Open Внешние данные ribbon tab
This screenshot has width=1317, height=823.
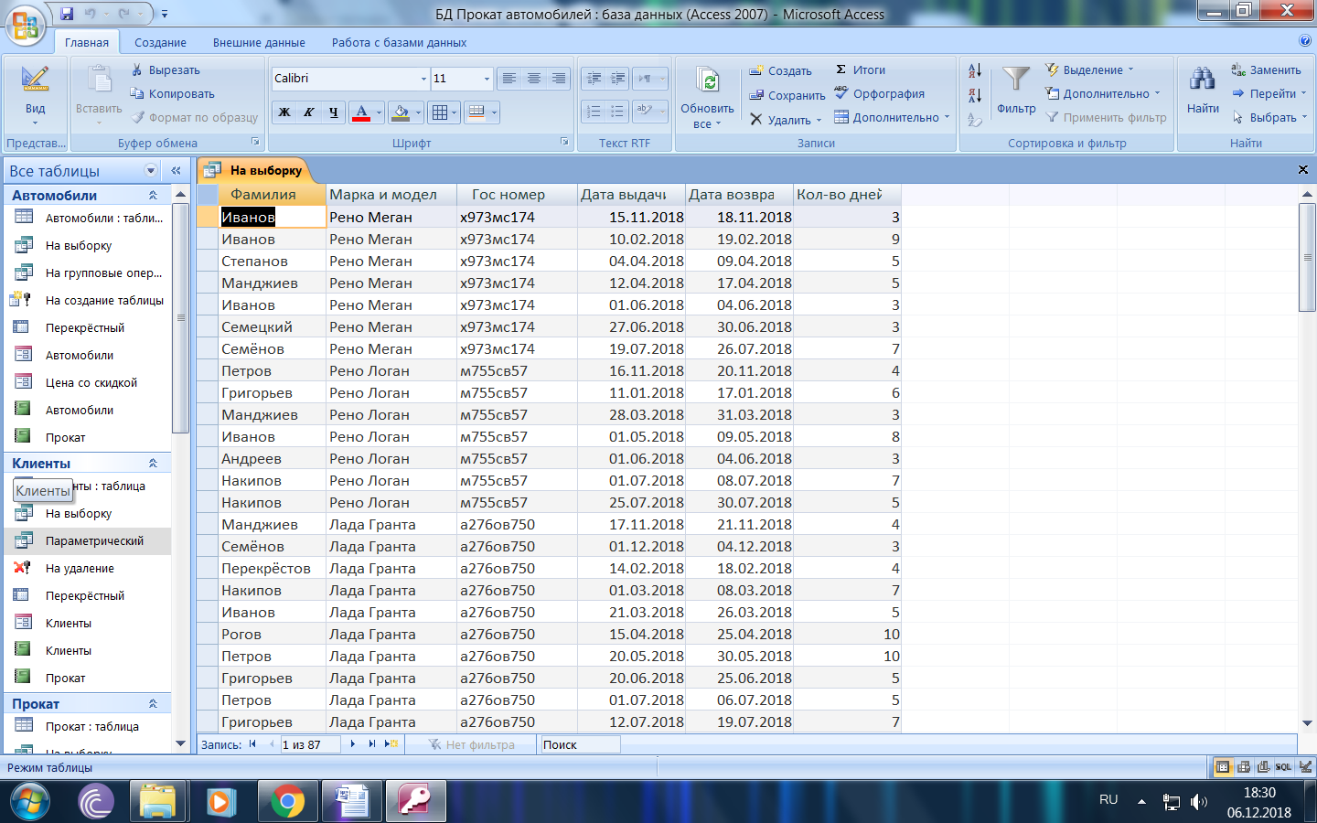point(259,42)
